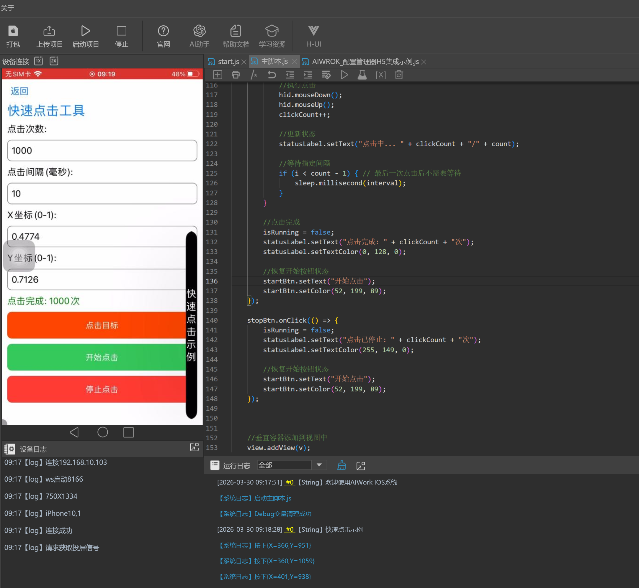
Task: Toggle the 1X device screen scale
Action: pos(39,61)
